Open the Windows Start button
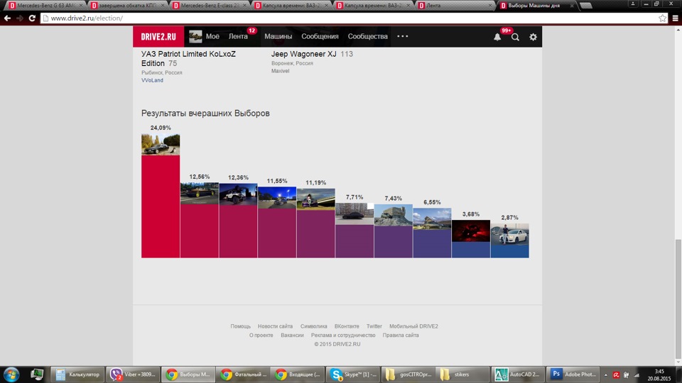The width and height of the screenshot is (682, 383). point(11,374)
